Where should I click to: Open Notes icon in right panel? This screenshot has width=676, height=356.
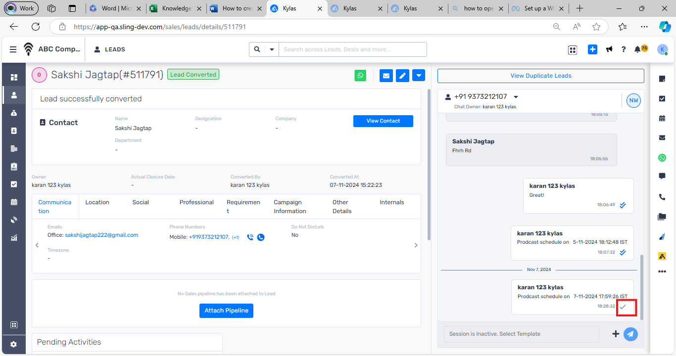point(662,79)
